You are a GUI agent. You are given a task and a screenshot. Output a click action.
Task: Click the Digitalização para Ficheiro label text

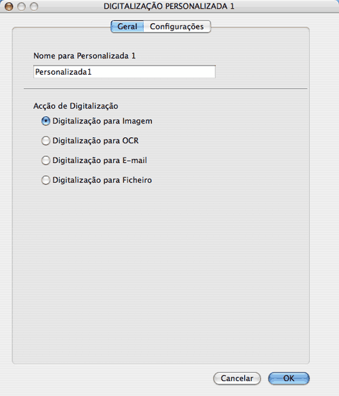[x=102, y=180]
